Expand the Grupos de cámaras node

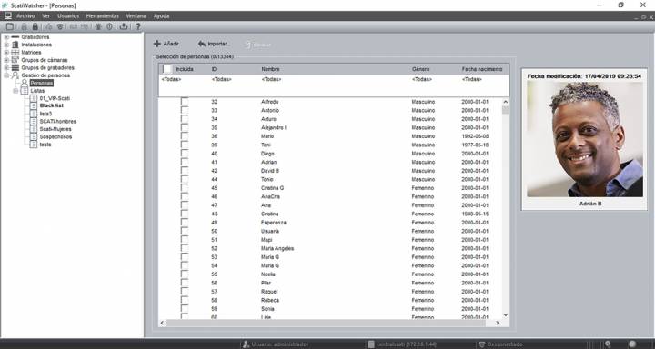point(6,60)
